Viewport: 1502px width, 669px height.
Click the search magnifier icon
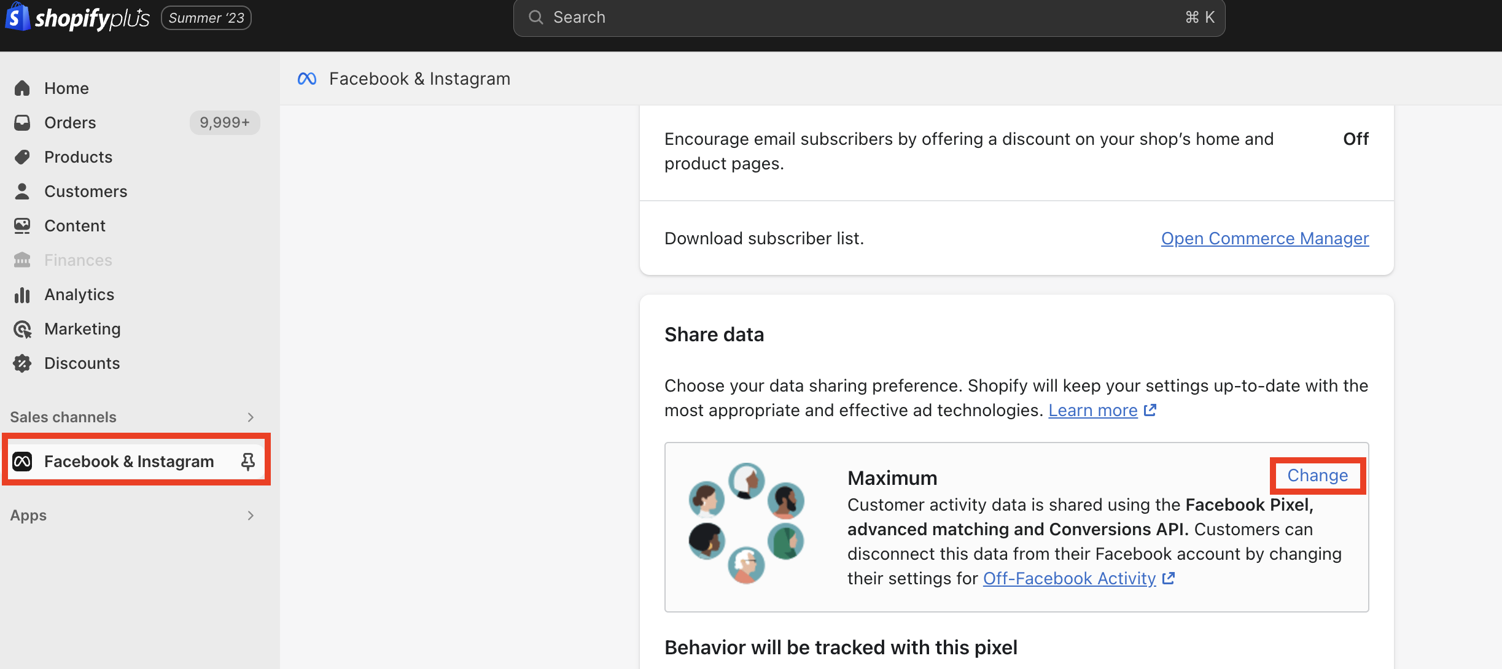[x=536, y=17]
